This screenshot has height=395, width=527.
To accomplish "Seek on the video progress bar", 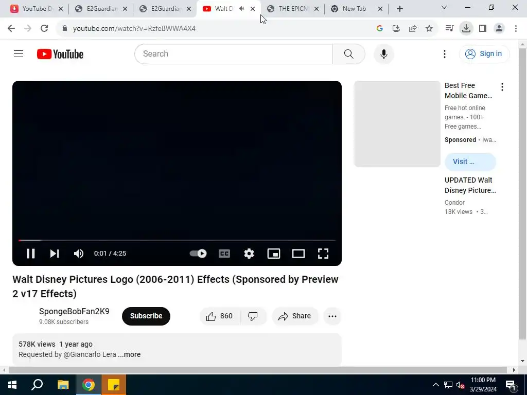I will click(x=177, y=241).
